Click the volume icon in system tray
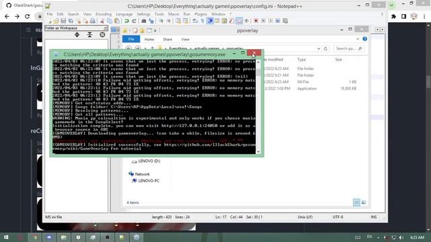This screenshot has width=431, height=242. click(x=401, y=237)
